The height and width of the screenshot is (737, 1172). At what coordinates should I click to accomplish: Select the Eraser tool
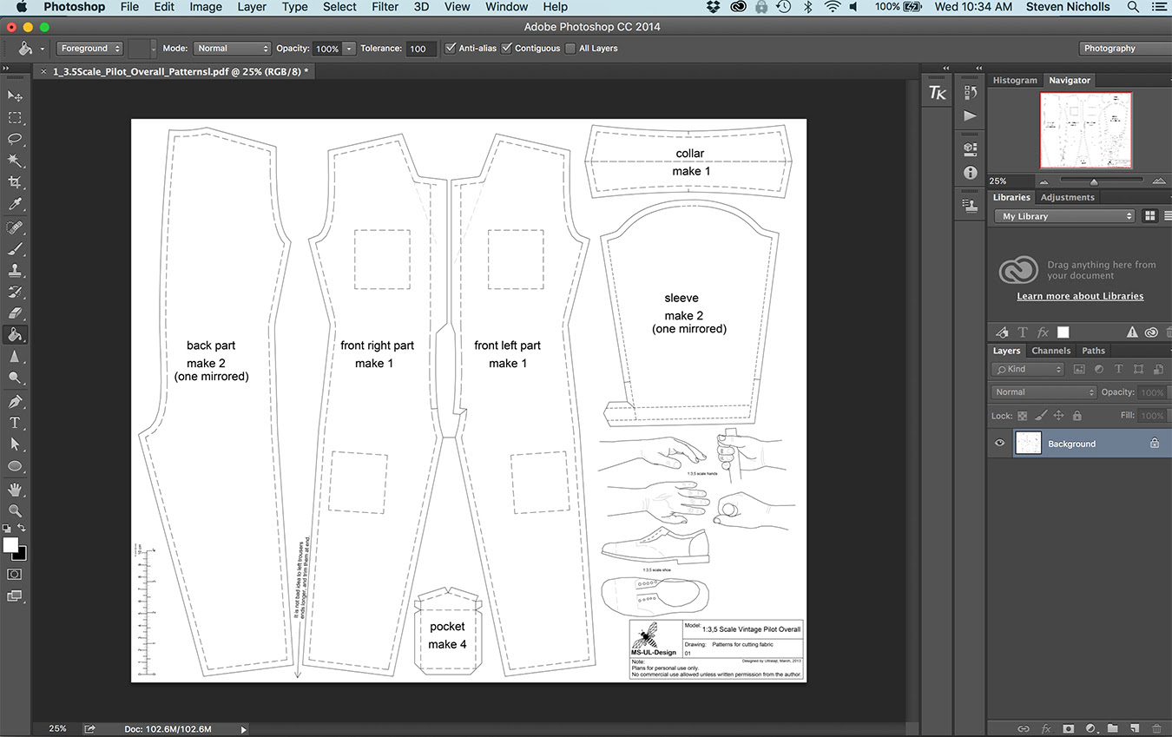[15, 313]
